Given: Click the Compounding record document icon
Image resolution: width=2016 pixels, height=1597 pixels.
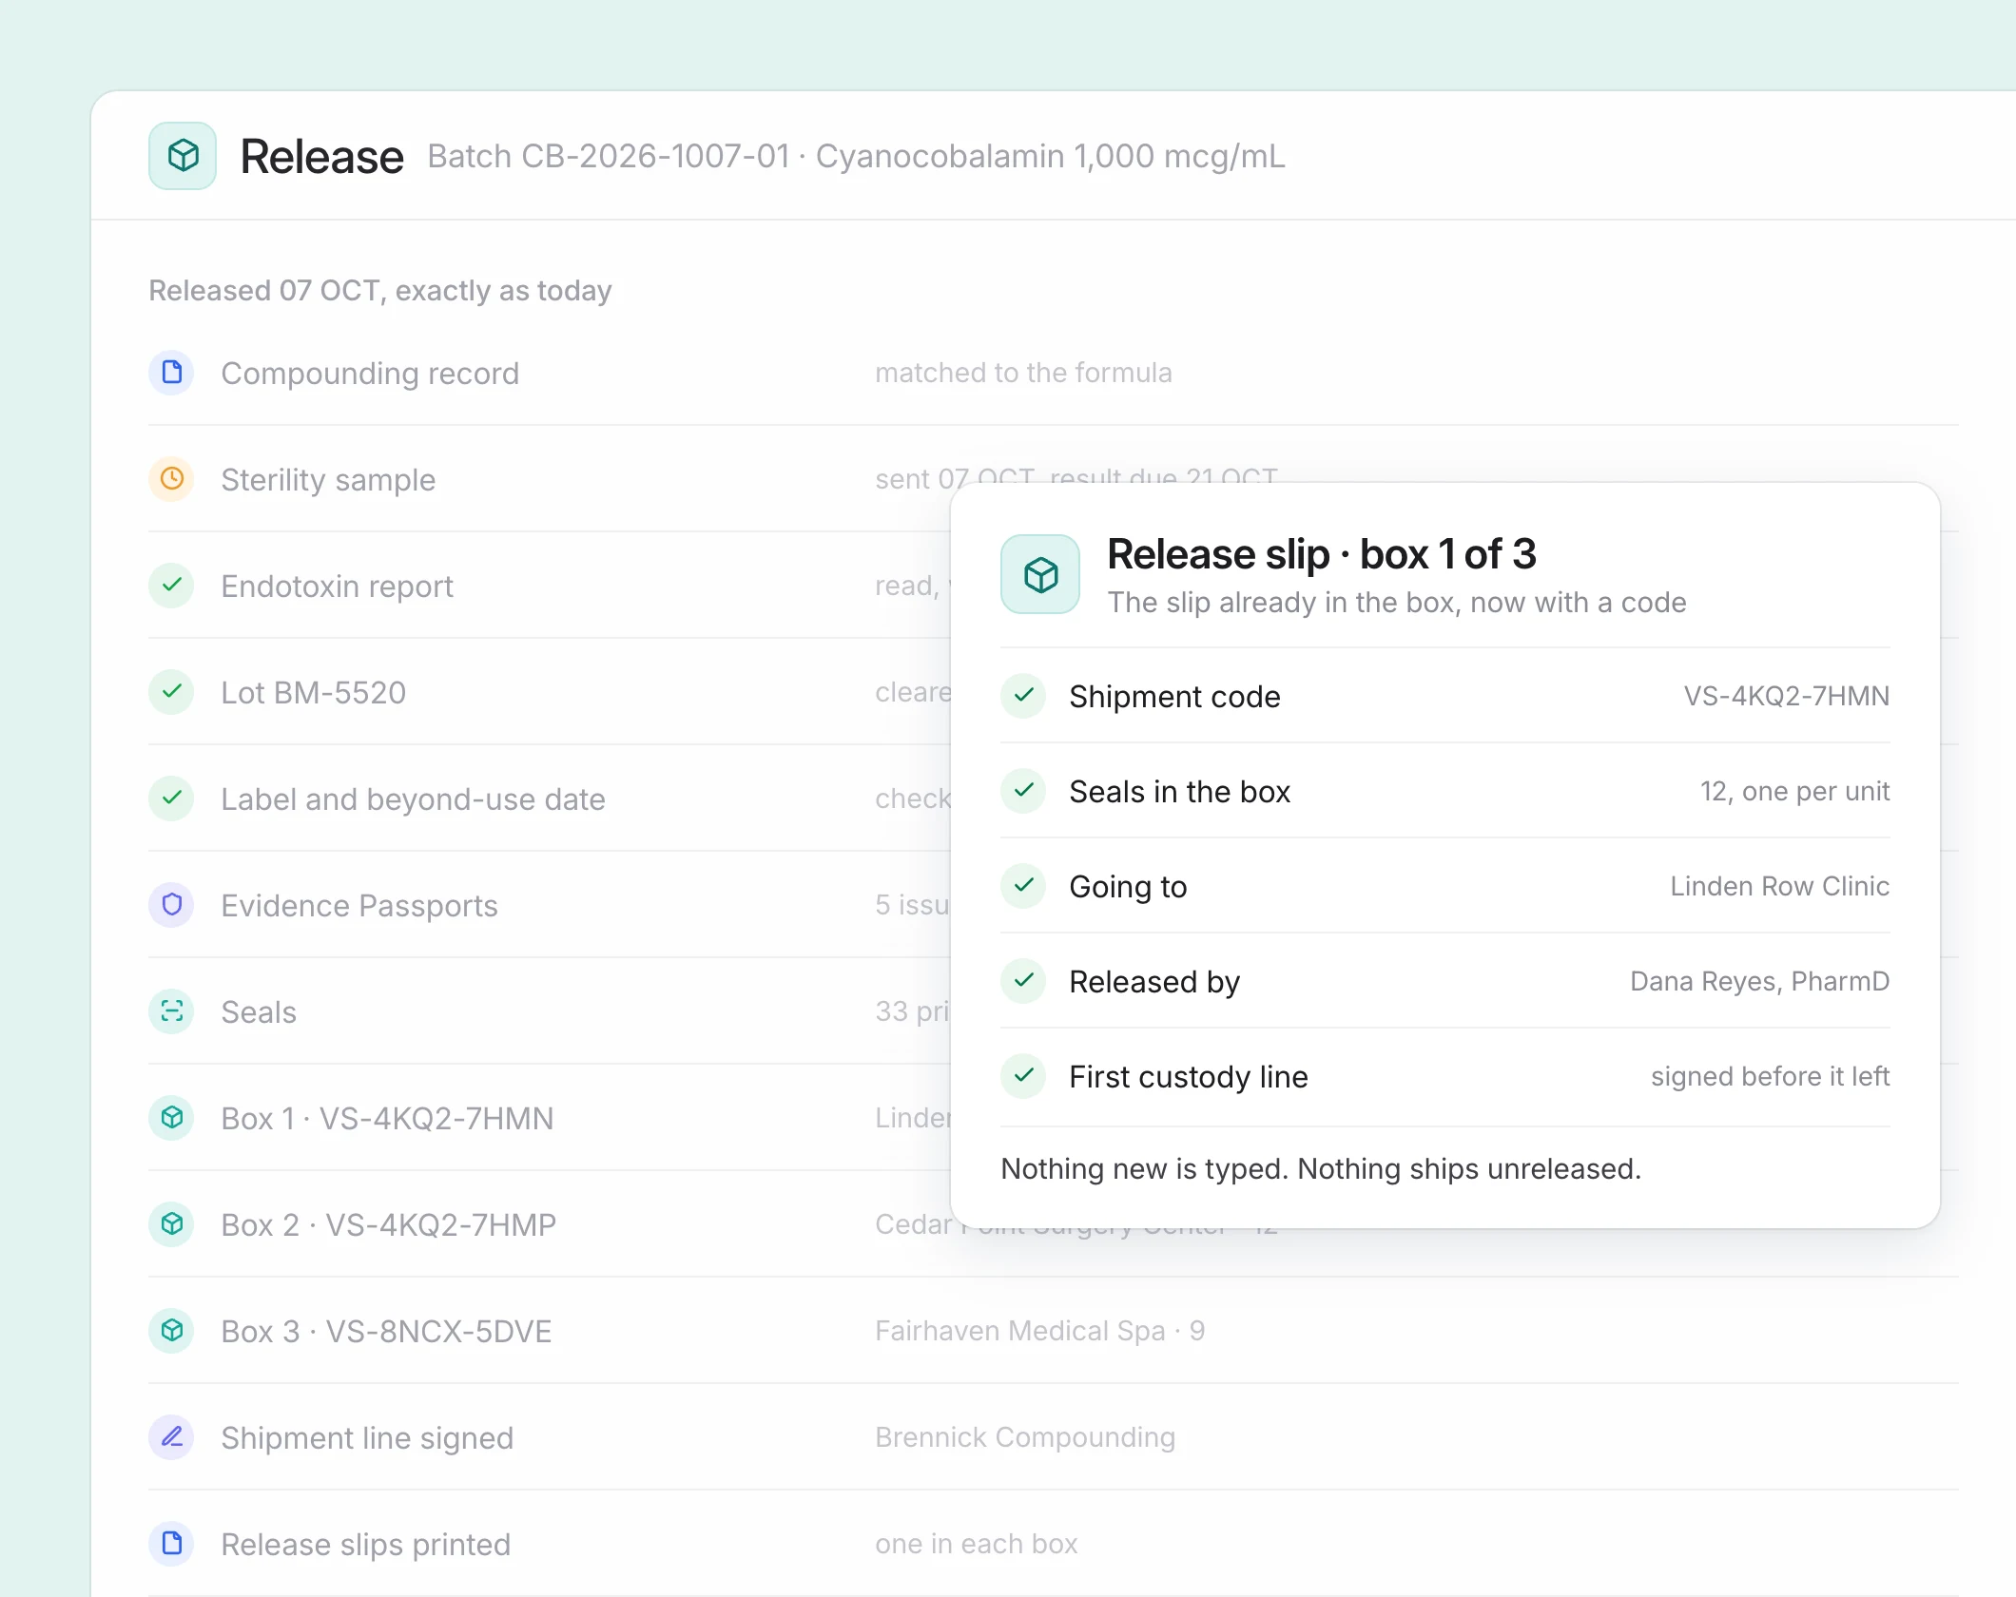Looking at the screenshot, I should coord(172,373).
